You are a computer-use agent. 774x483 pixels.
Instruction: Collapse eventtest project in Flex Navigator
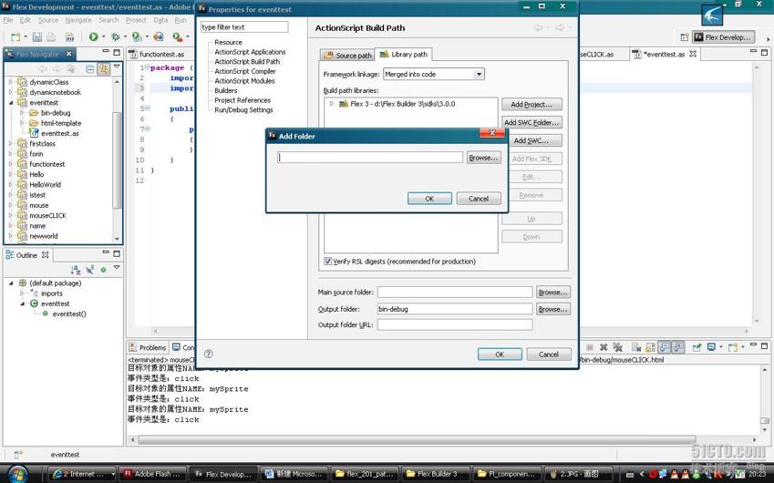11,103
